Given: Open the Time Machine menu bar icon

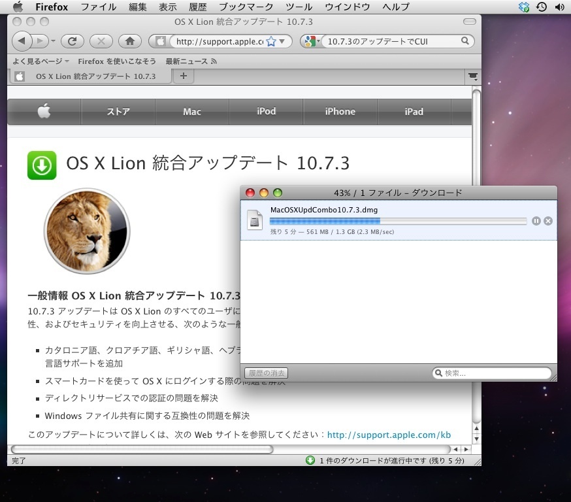Looking at the screenshot, I should pyautogui.click(x=542, y=7).
